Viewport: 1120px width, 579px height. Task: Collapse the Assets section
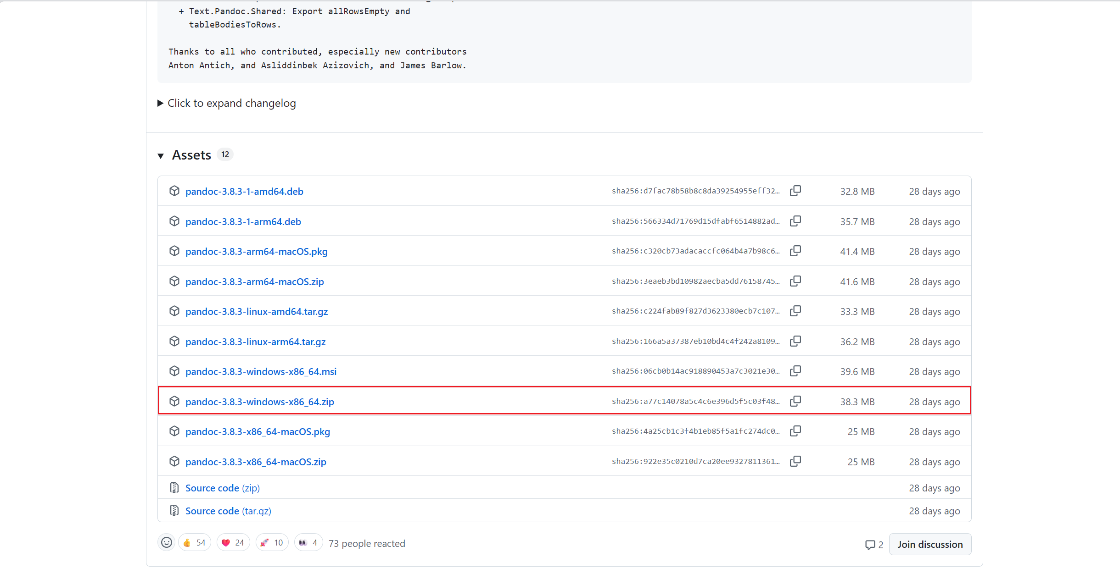161,155
